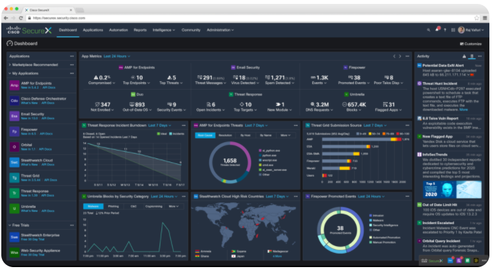Viewport: 492px width, 271px height.
Task: Open API Docs link for Firepower
Action: coord(46,134)
